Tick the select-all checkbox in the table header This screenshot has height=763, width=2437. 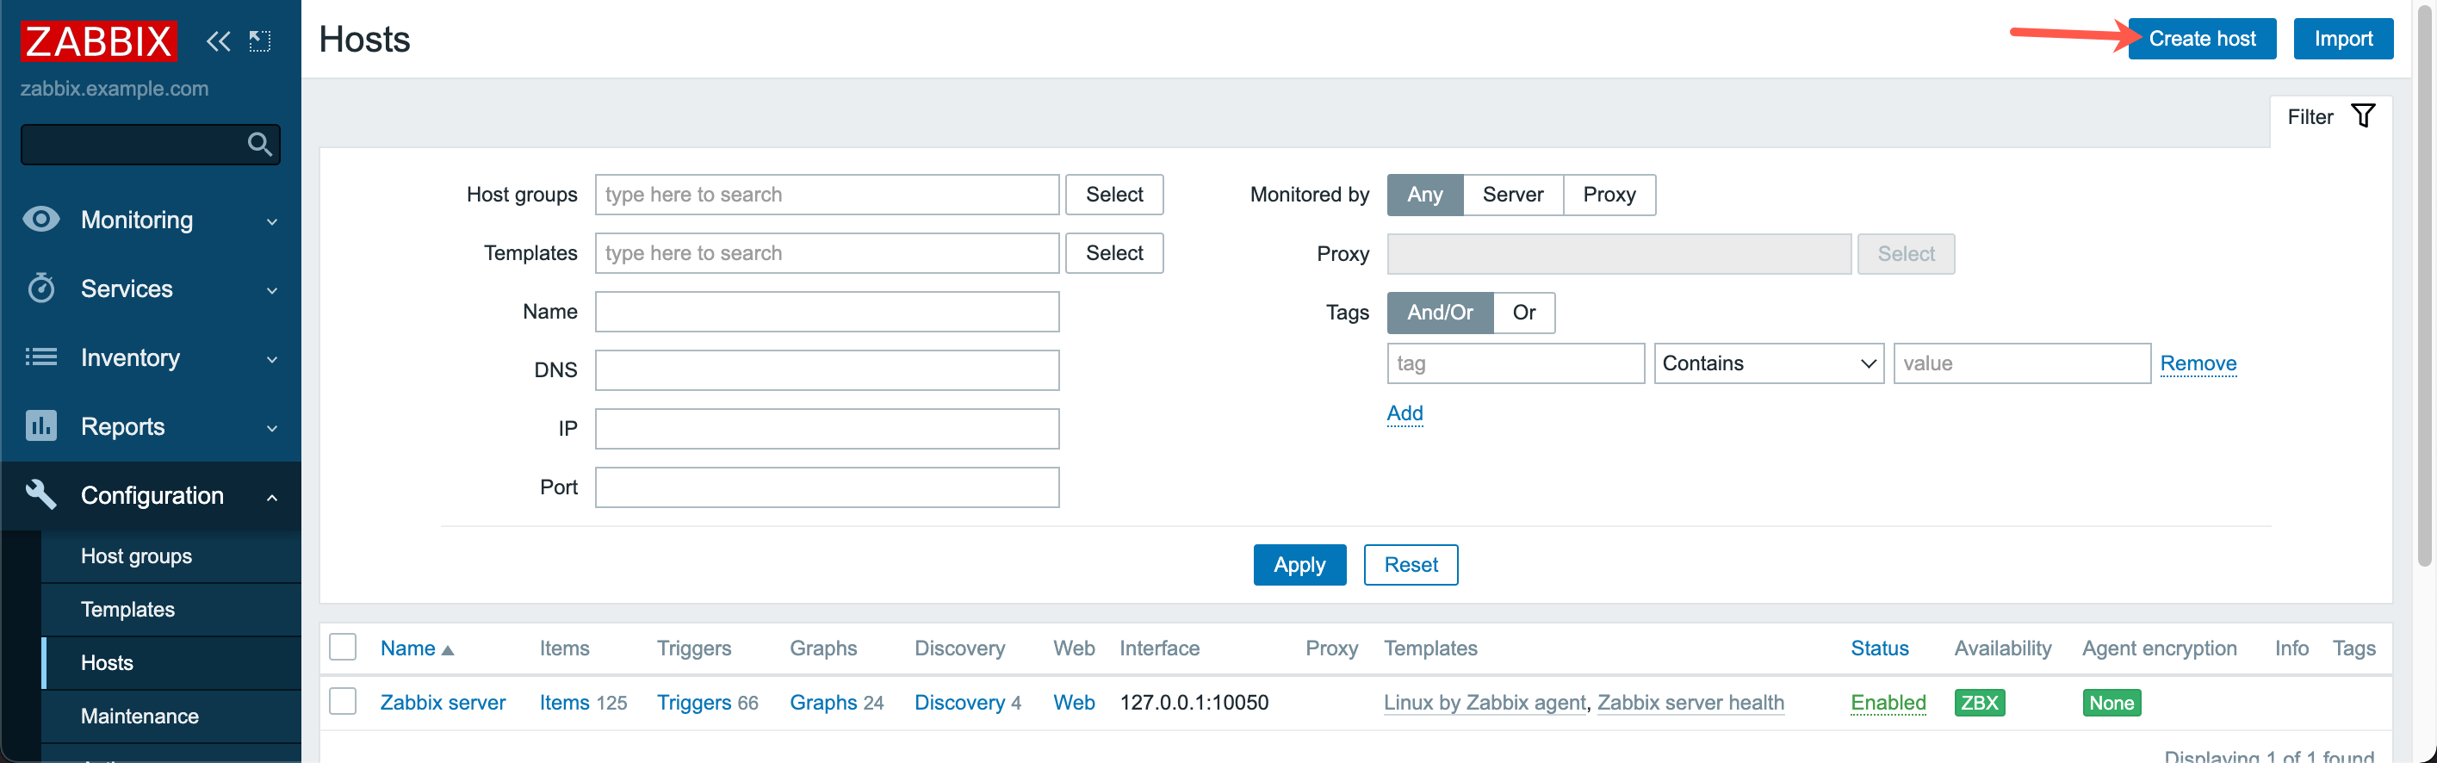[343, 648]
